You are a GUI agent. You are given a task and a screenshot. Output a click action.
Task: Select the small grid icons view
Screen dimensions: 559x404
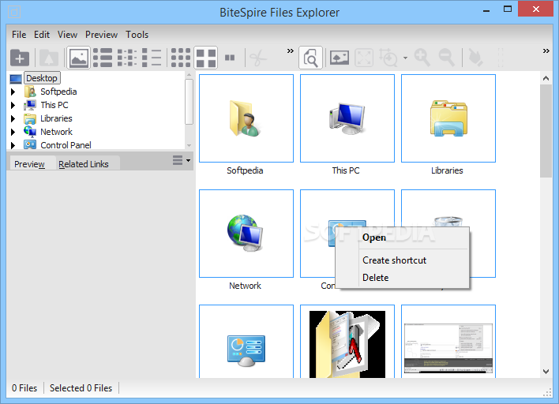coord(180,58)
